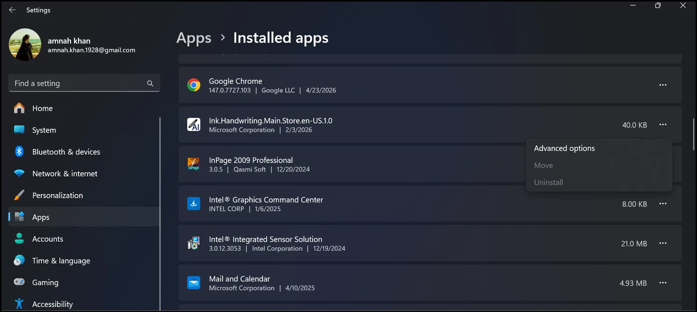The image size is (697, 312).
Task: Click the Accessibility figure icon
Action: tap(19, 304)
